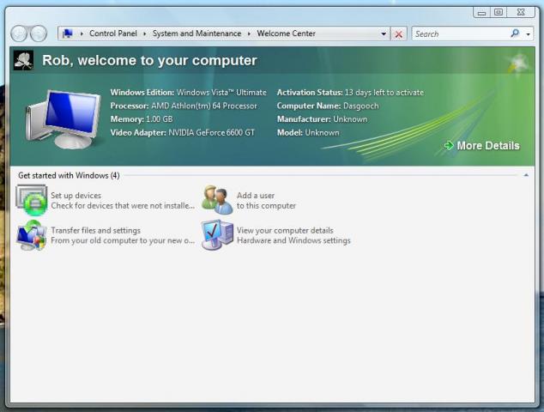Select Welcome Center breadcrumb

(x=287, y=33)
